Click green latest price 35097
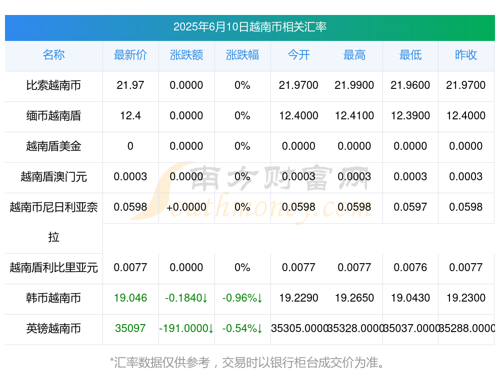The height and width of the screenshot is (378, 500). pos(130,329)
